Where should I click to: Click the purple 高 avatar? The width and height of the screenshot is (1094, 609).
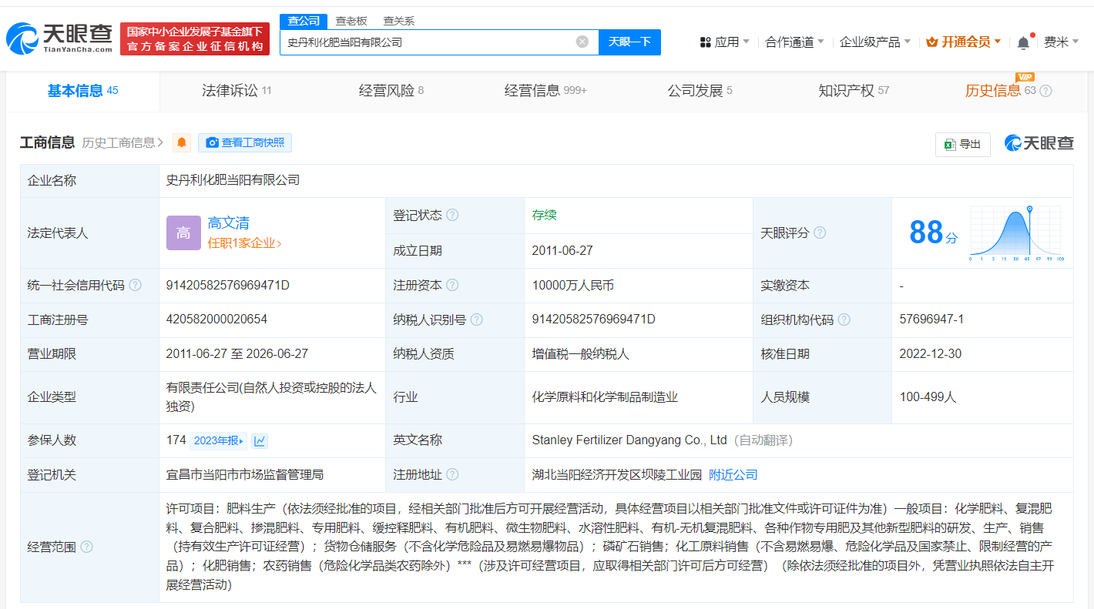[183, 233]
